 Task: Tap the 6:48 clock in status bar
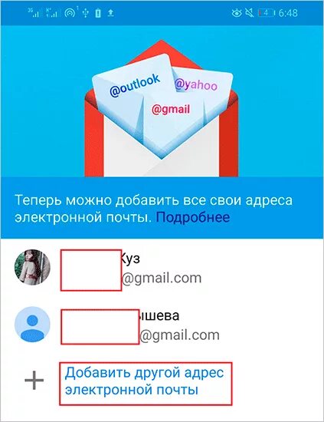point(288,13)
